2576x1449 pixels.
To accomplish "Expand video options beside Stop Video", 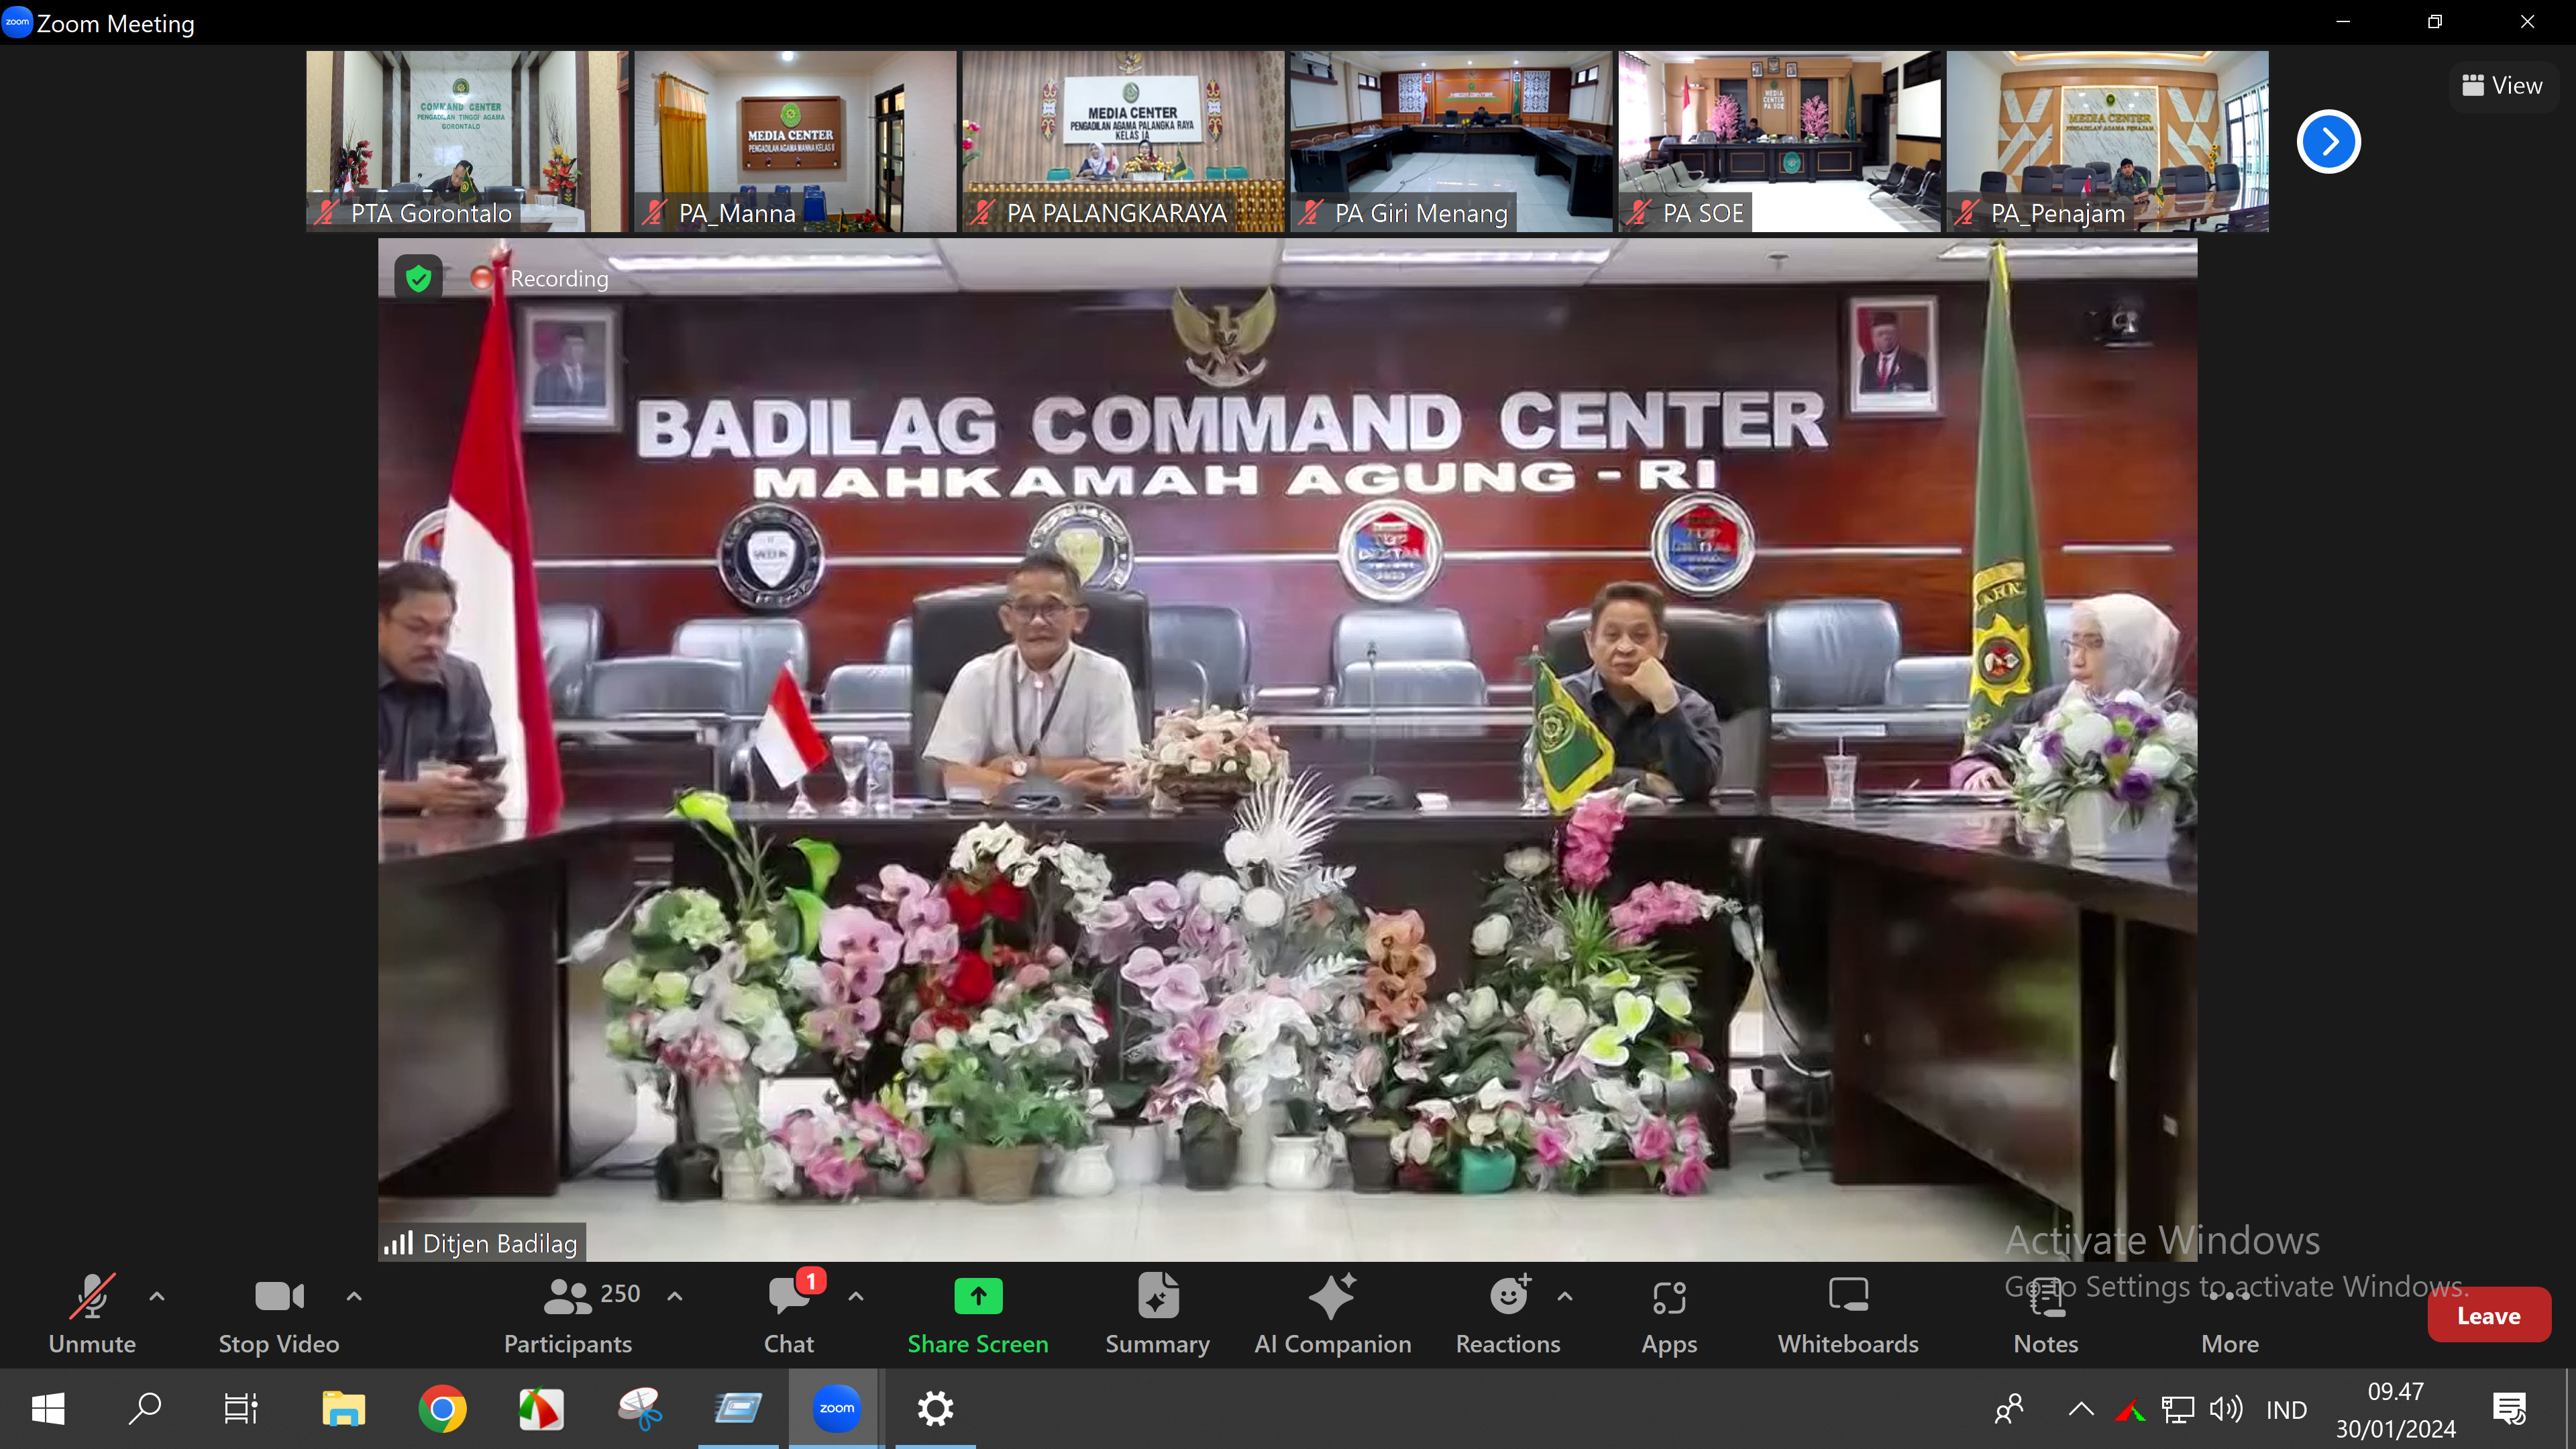I will pyautogui.click(x=354, y=1296).
